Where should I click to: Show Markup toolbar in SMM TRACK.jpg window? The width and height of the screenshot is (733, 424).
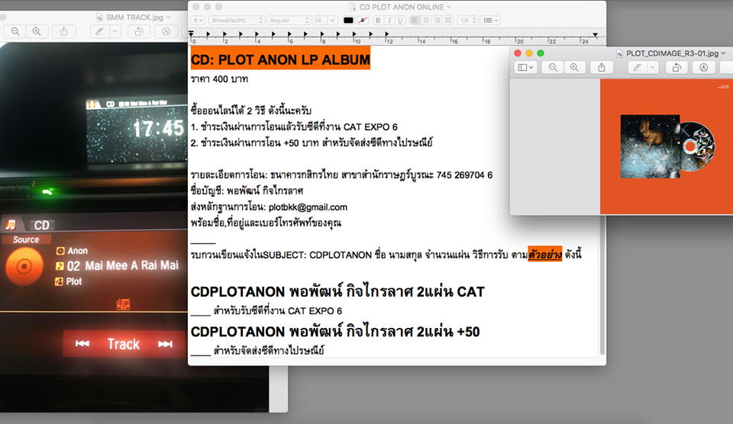point(166,31)
